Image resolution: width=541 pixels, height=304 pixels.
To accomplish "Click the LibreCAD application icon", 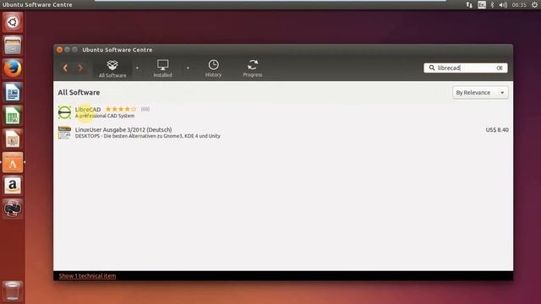I will (x=64, y=112).
